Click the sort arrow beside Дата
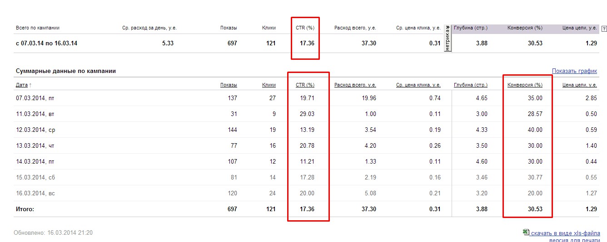The height and width of the screenshot is (242, 607). click(x=30, y=85)
